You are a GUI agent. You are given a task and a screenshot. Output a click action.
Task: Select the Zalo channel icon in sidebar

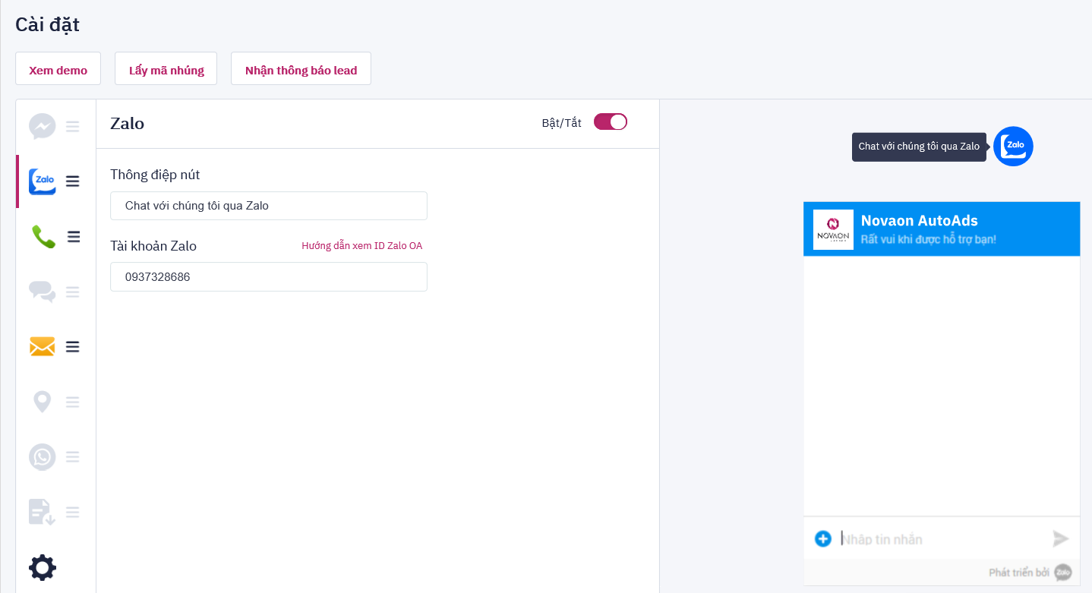(43, 181)
